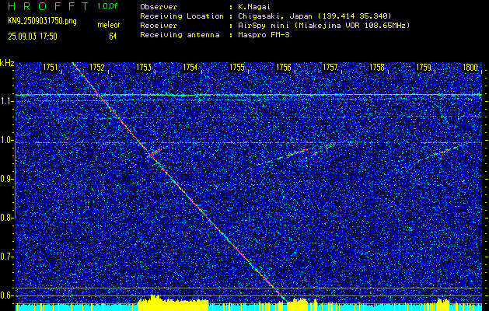The width and height of the screenshot is (489, 311).
Task: Select the AirSpy mini receiver description
Action: pyautogui.click(x=323, y=26)
